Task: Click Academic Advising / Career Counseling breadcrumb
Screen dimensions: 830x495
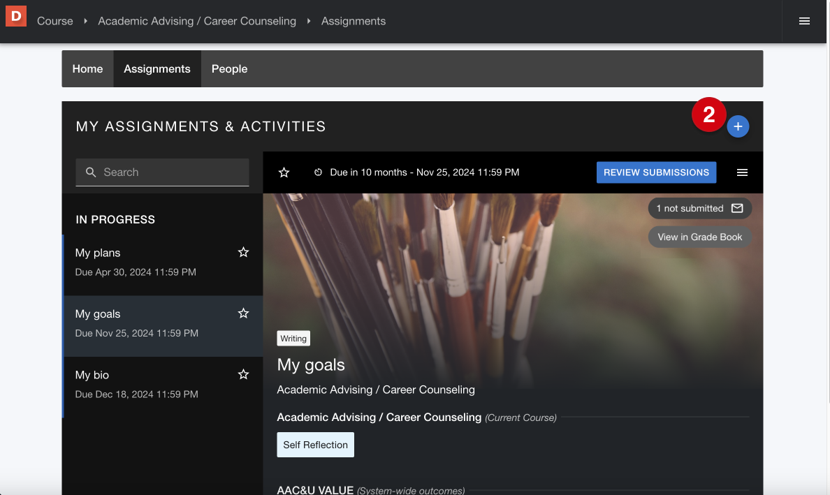Action: 197,21
